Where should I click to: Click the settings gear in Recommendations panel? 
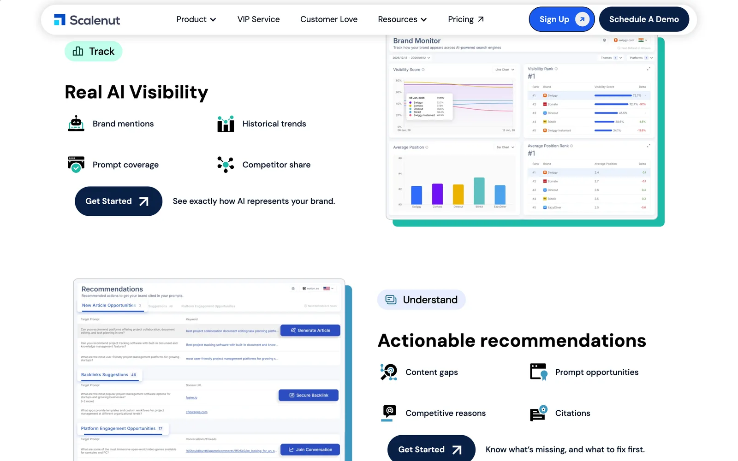pos(293,289)
